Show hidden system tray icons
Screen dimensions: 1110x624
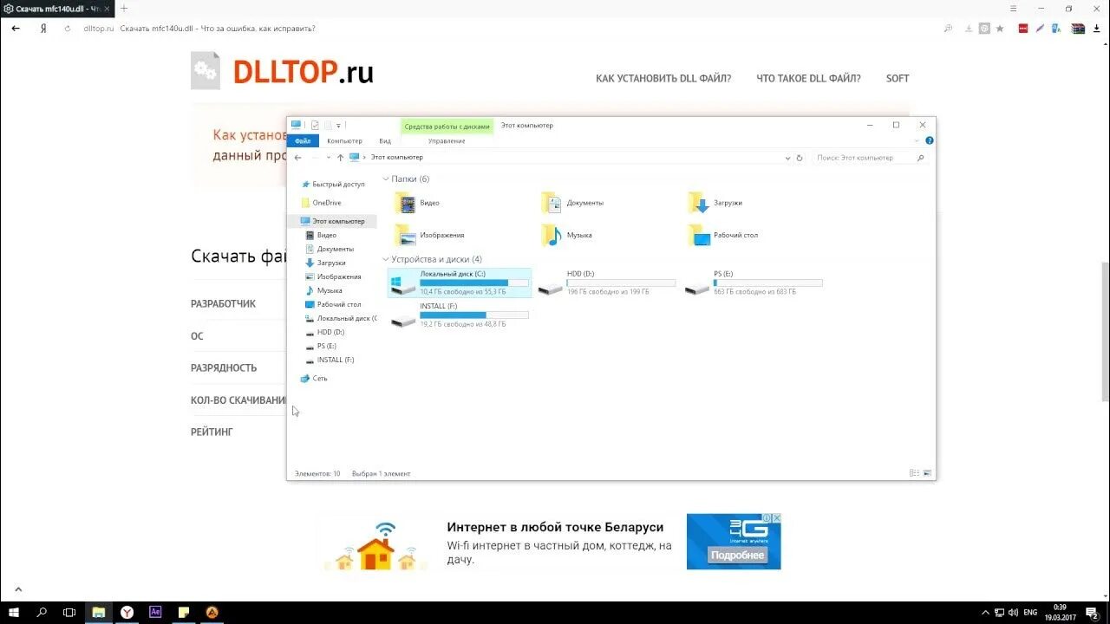click(985, 613)
